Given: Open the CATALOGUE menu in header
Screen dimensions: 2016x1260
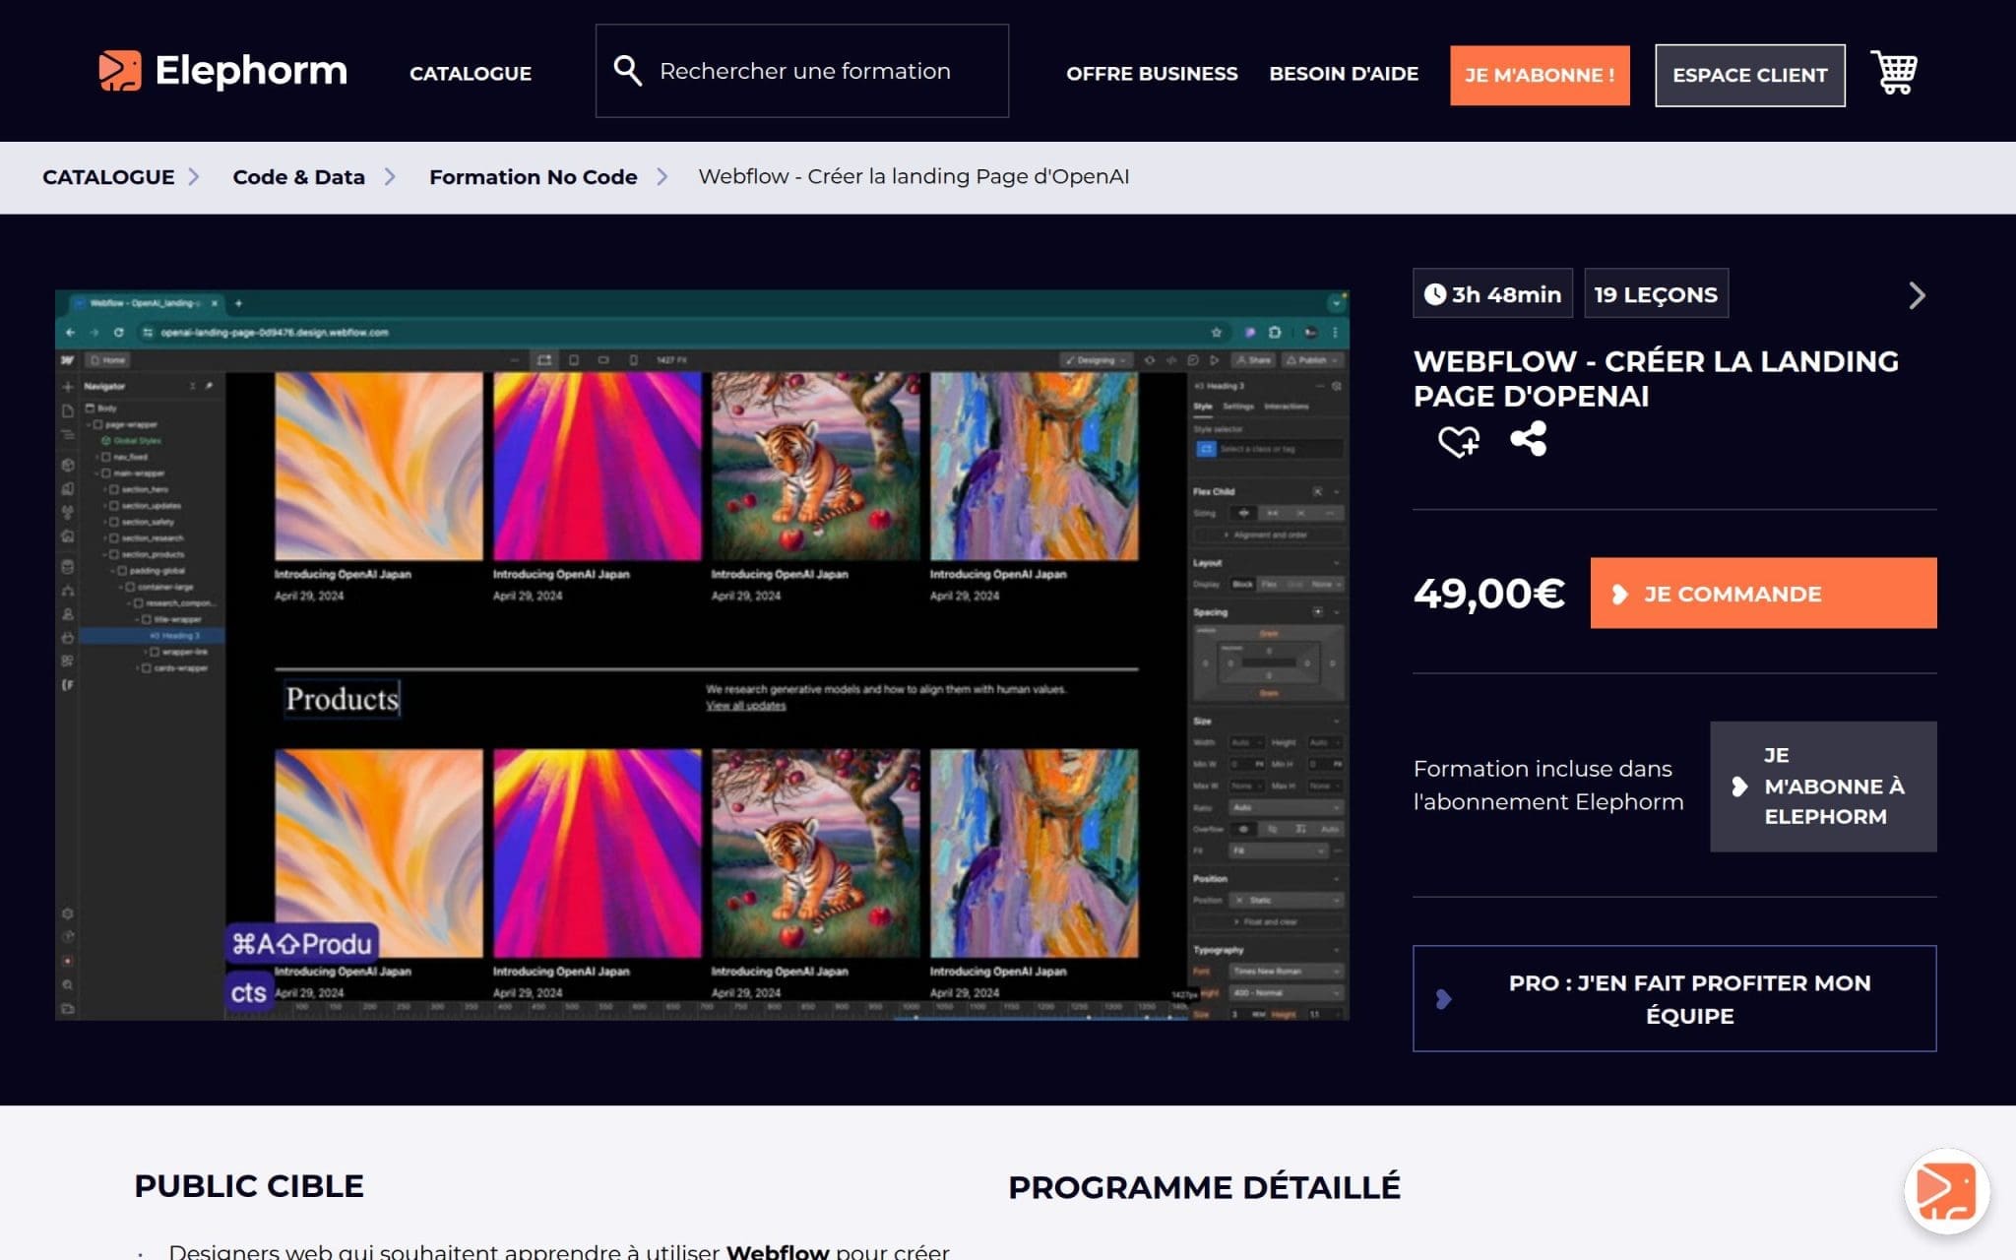Looking at the screenshot, I should click(x=471, y=74).
